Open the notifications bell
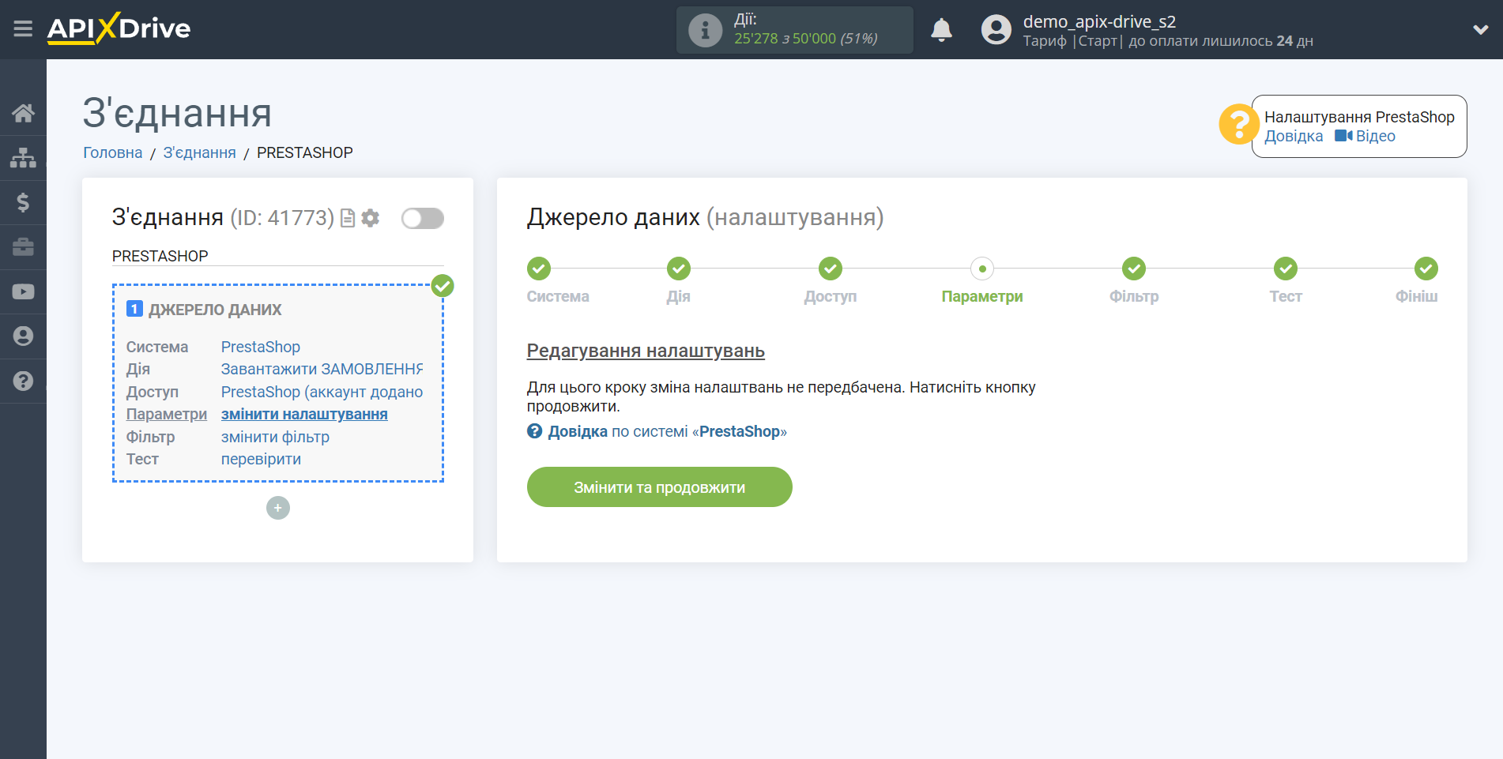Viewport: 1503px width, 759px height. (x=941, y=30)
